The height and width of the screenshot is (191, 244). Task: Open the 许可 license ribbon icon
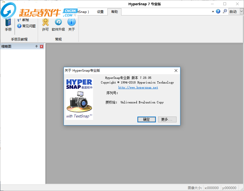pos(45,25)
